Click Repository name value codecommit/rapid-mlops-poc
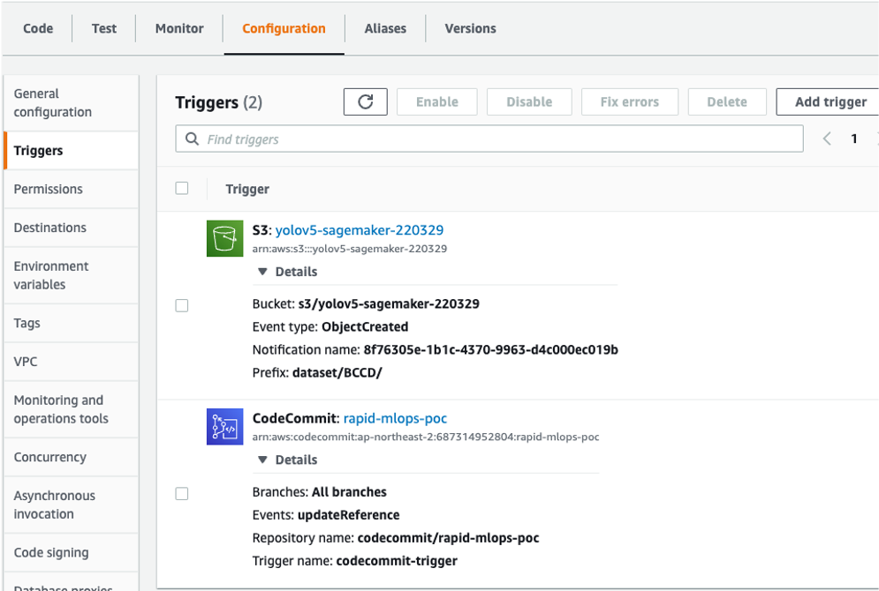 tap(449, 538)
